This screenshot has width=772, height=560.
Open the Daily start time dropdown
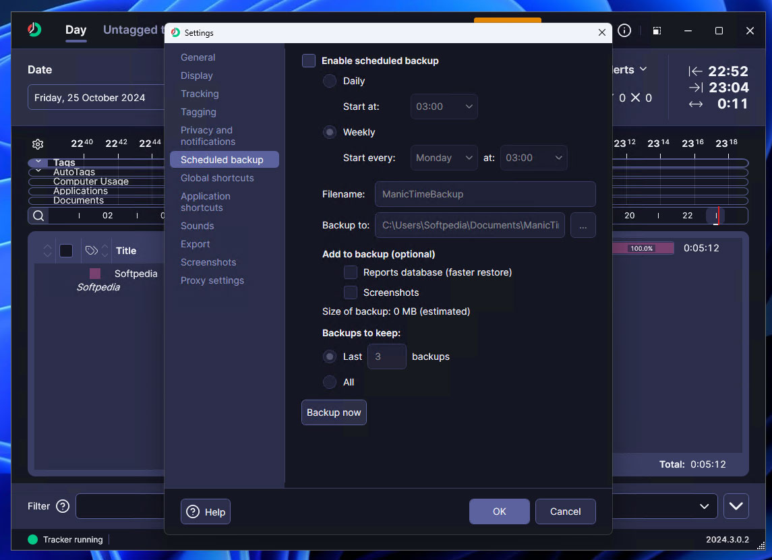444,106
